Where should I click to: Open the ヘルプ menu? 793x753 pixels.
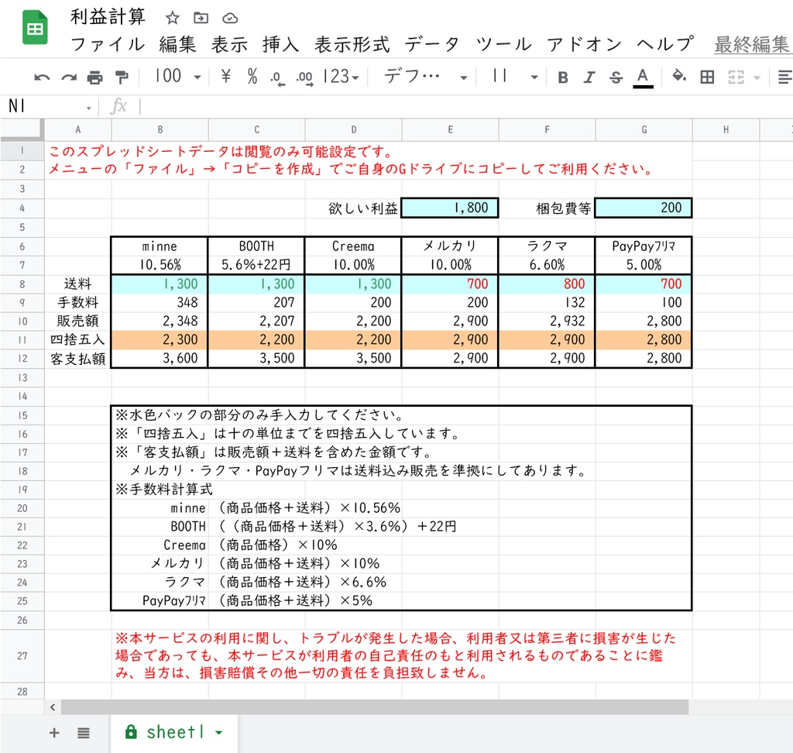(665, 44)
